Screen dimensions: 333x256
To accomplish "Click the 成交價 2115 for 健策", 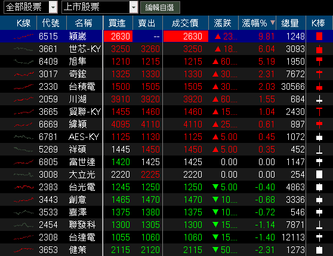I will (193, 250).
